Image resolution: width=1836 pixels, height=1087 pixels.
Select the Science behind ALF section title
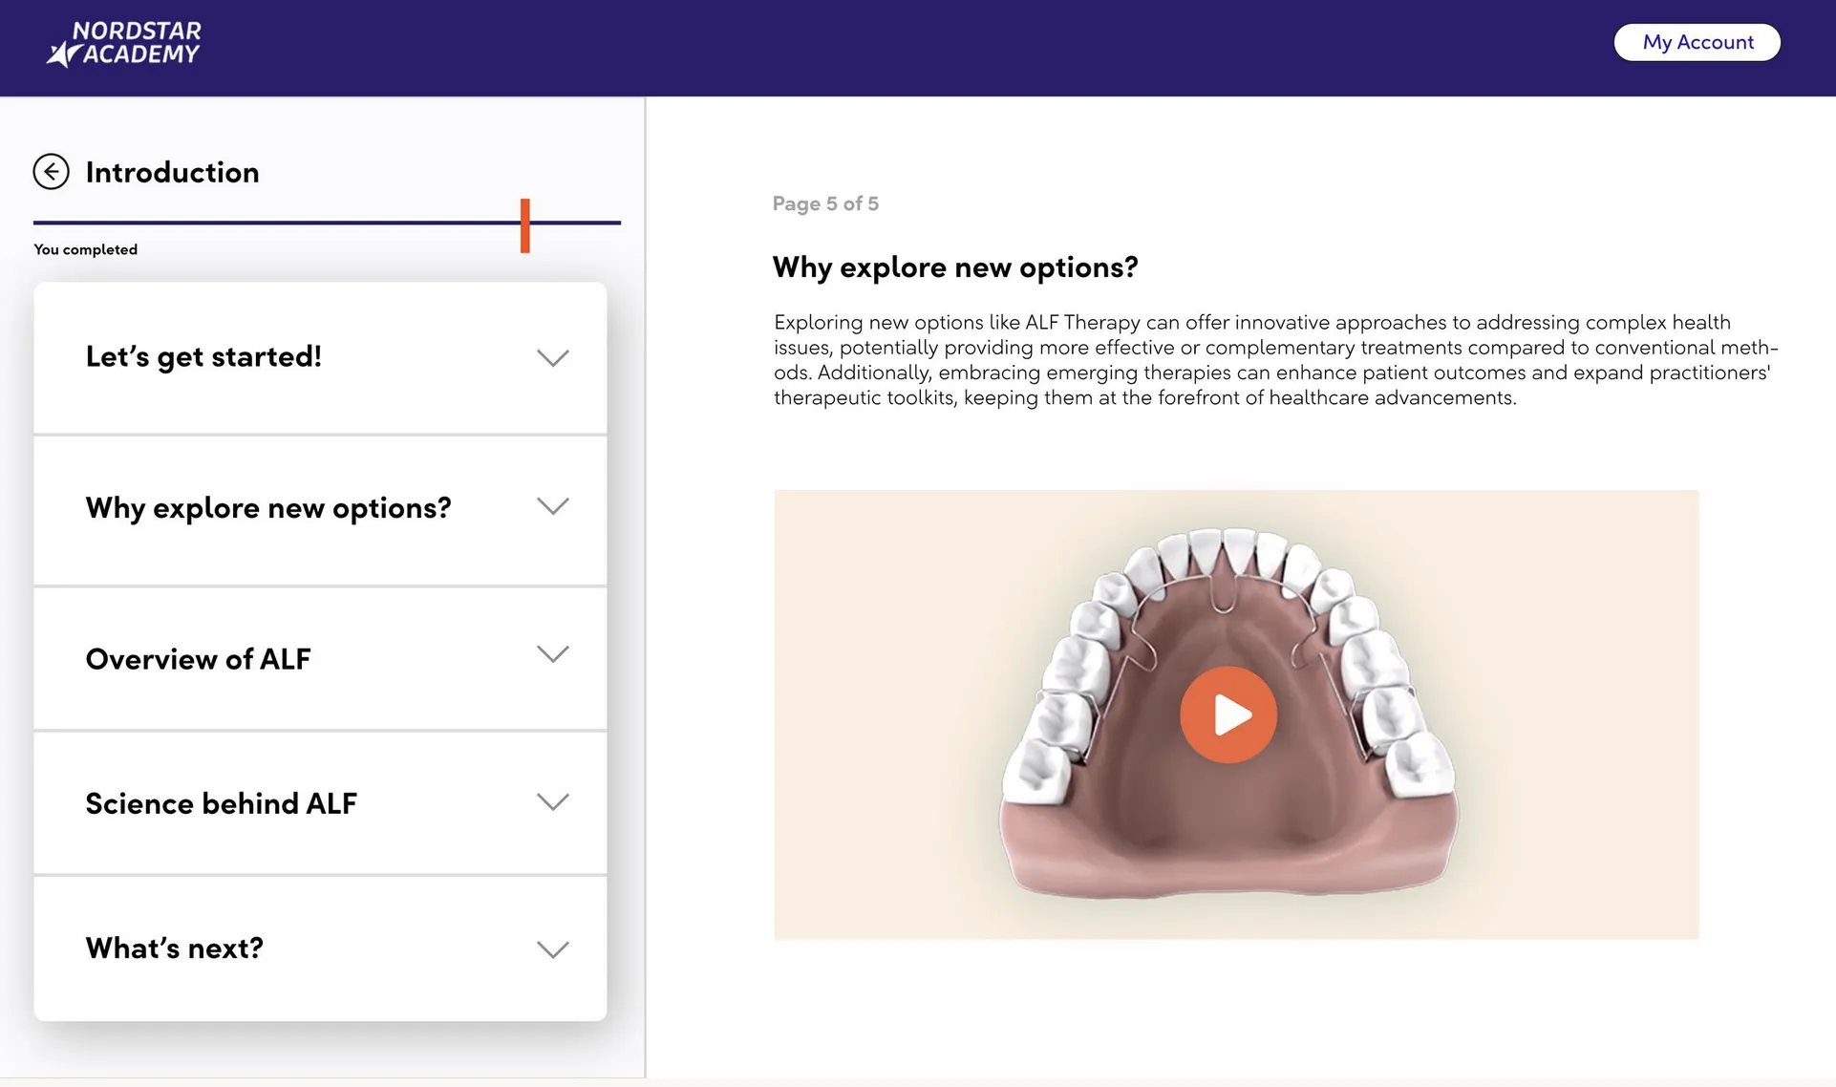coord(222,803)
